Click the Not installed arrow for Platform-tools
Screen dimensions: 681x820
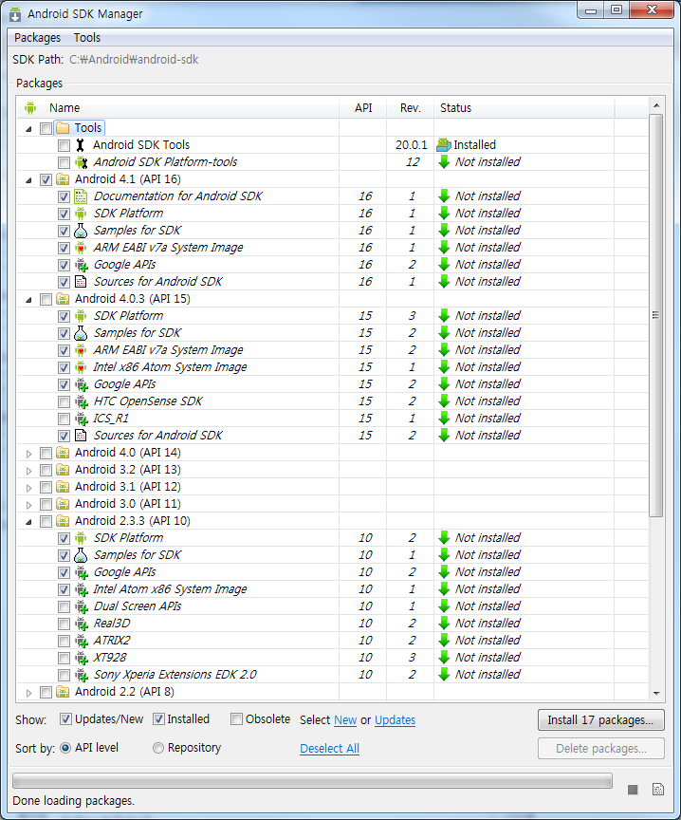point(444,162)
